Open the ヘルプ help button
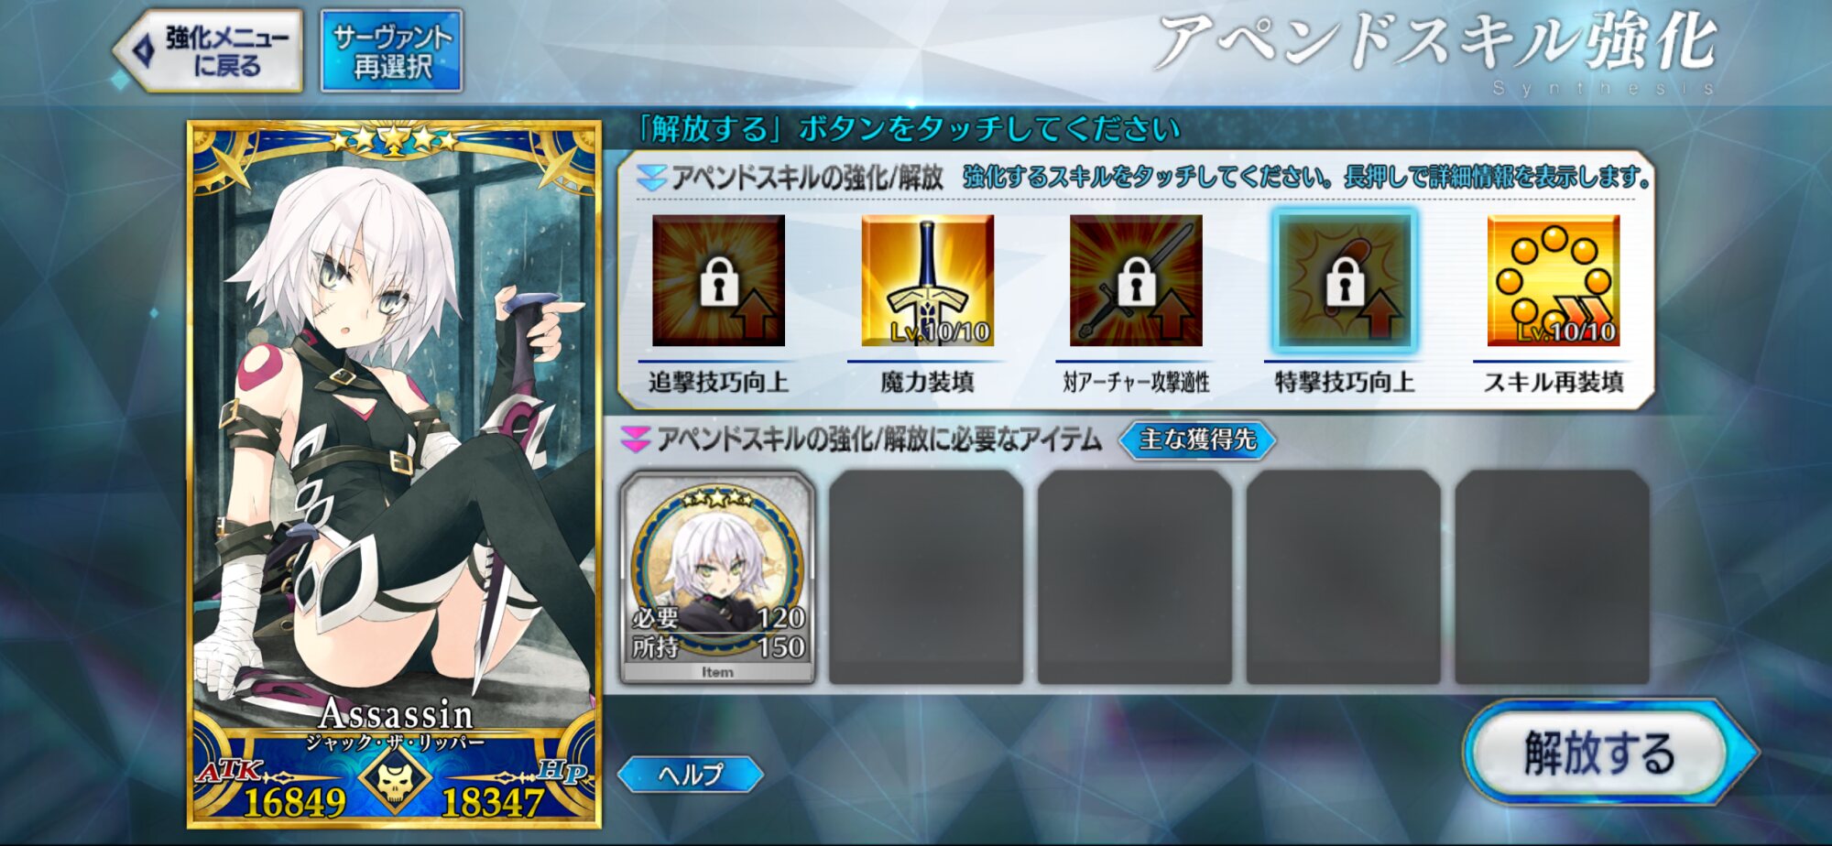The height and width of the screenshot is (846, 1832). click(690, 775)
